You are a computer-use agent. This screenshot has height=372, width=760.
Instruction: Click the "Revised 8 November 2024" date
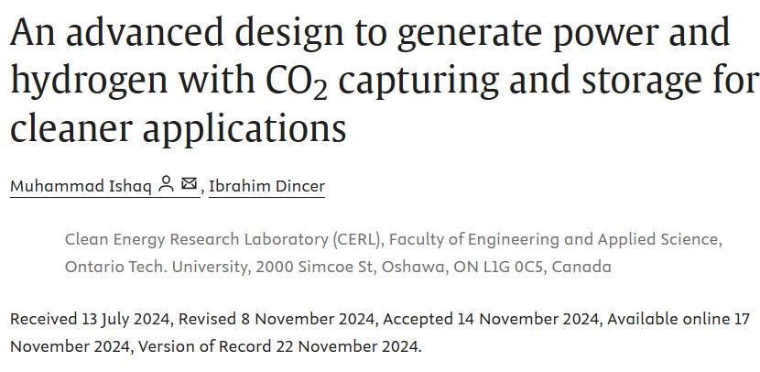tap(277, 320)
